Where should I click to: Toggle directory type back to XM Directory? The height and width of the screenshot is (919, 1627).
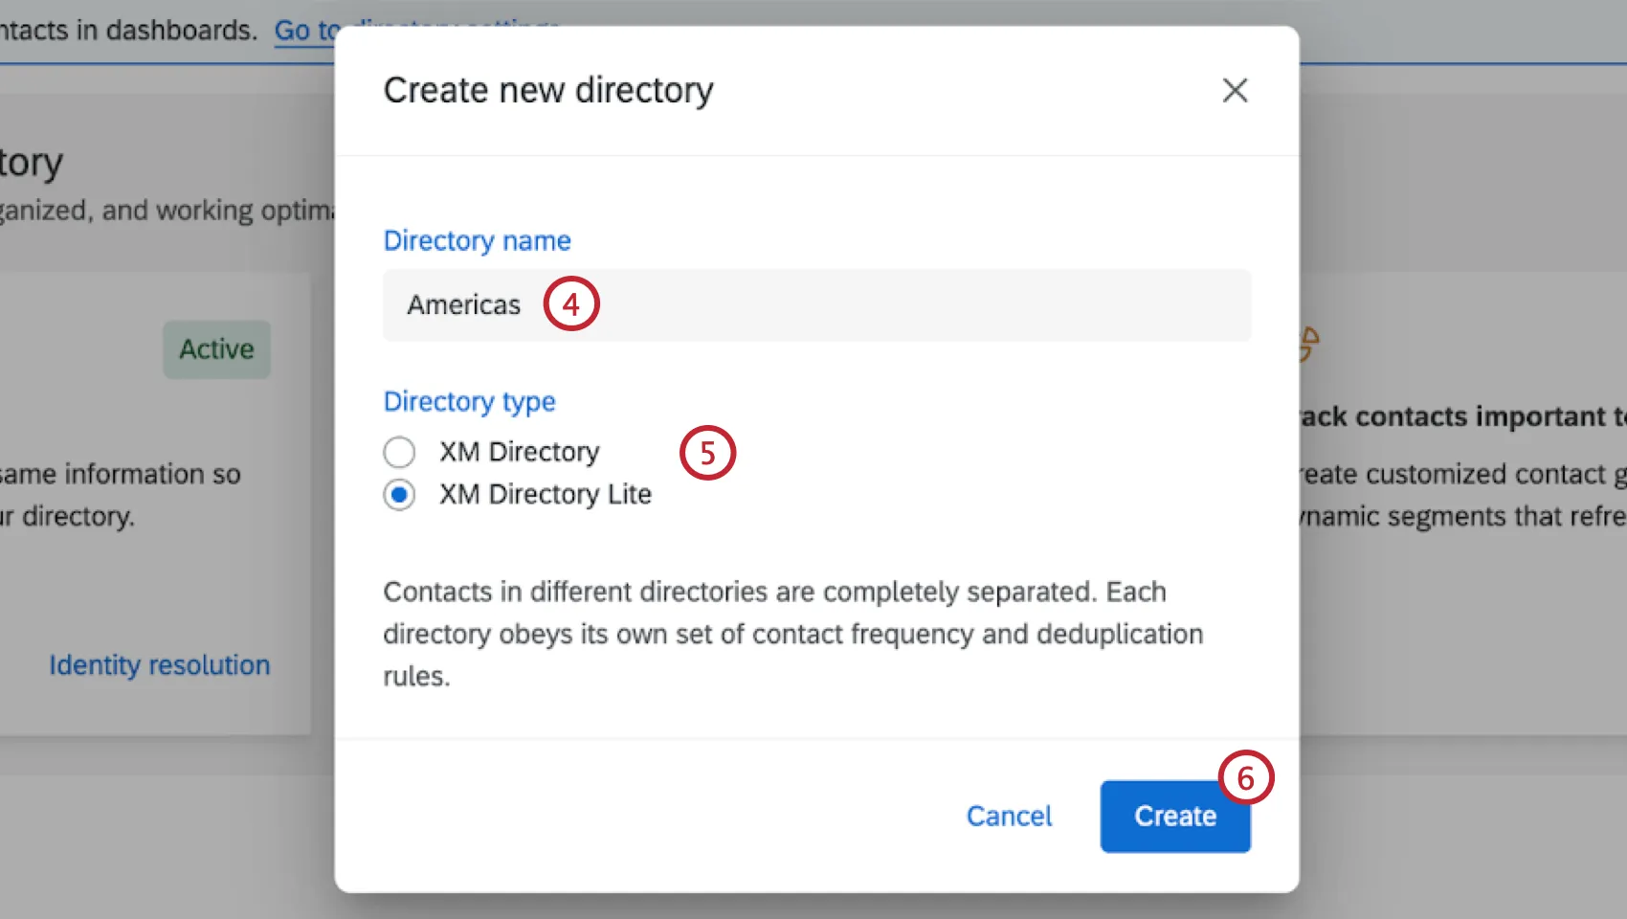399,451
